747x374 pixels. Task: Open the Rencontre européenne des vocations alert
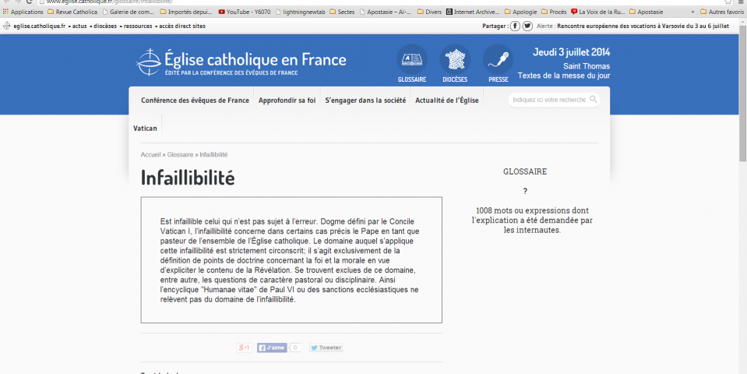[x=643, y=26]
